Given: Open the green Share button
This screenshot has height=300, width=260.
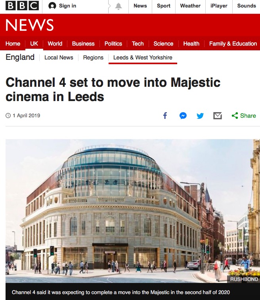Looking at the screenshot, I should pos(244,116).
